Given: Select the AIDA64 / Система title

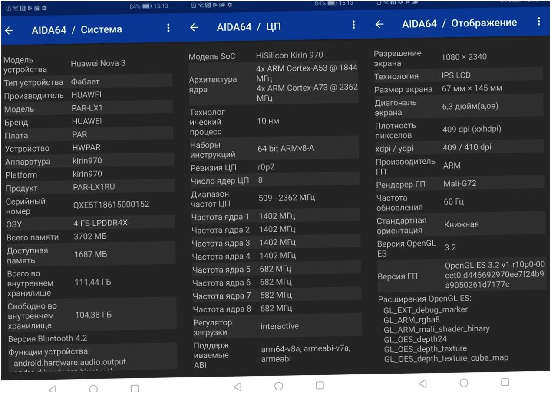Looking at the screenshot, I should coord(77,30).
